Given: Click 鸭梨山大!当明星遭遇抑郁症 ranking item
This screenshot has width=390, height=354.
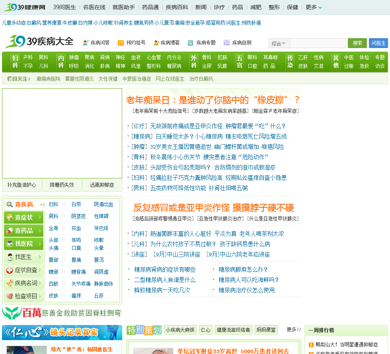Looking at the screenshot, I should point(347,344).
